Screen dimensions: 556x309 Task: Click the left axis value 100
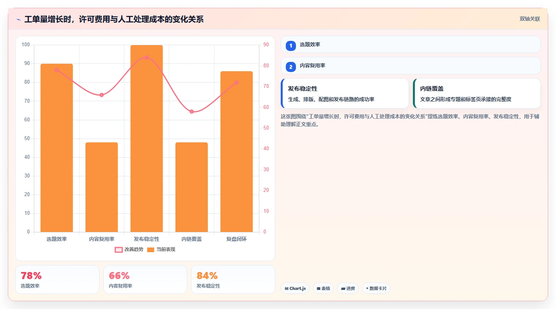coord(26,45)
